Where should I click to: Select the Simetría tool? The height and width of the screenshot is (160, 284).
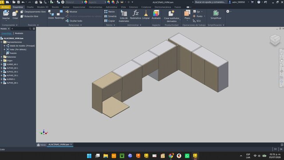110,16
